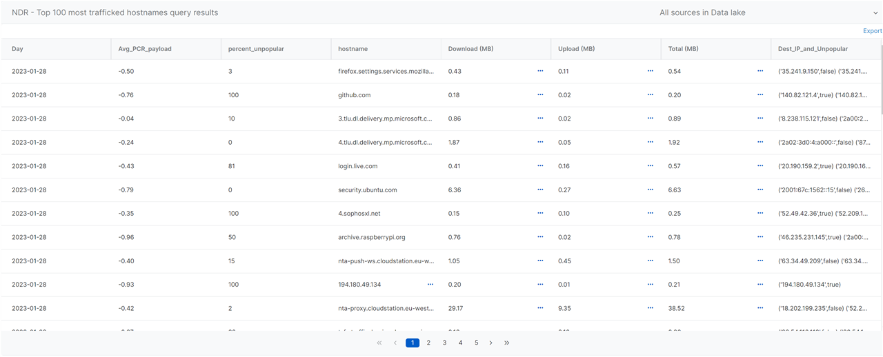883x357 pixels.
Task: Open ellipsis menu for Download 0.43 cell
Action: pyautogui.click(x=540, y=71)
